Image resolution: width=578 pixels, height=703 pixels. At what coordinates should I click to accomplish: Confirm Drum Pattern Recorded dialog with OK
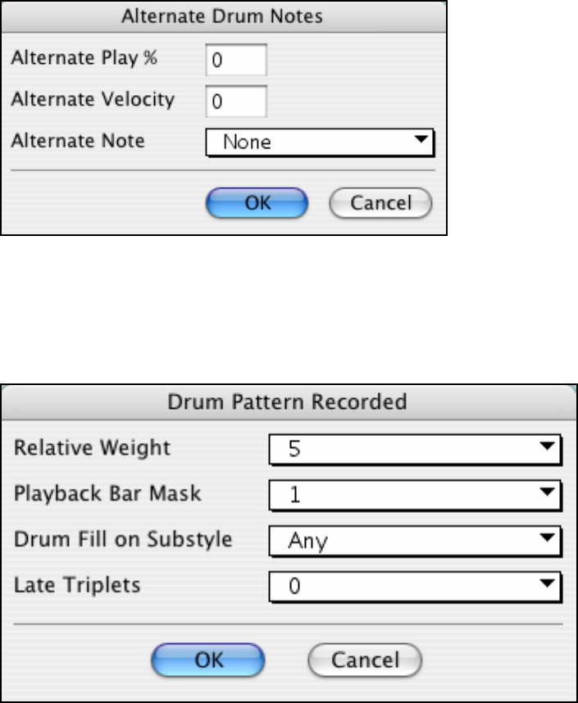click(x=207, y=660)
